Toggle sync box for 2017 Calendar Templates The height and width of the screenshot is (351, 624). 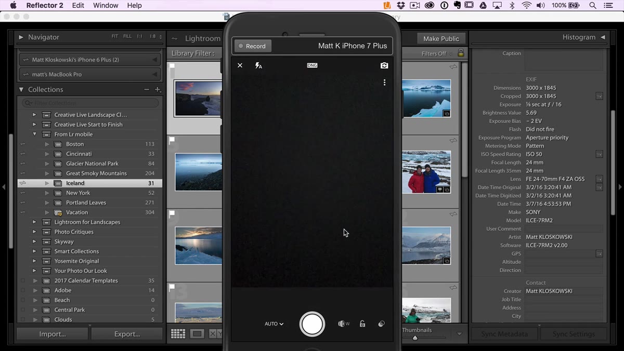click(22, 281)
